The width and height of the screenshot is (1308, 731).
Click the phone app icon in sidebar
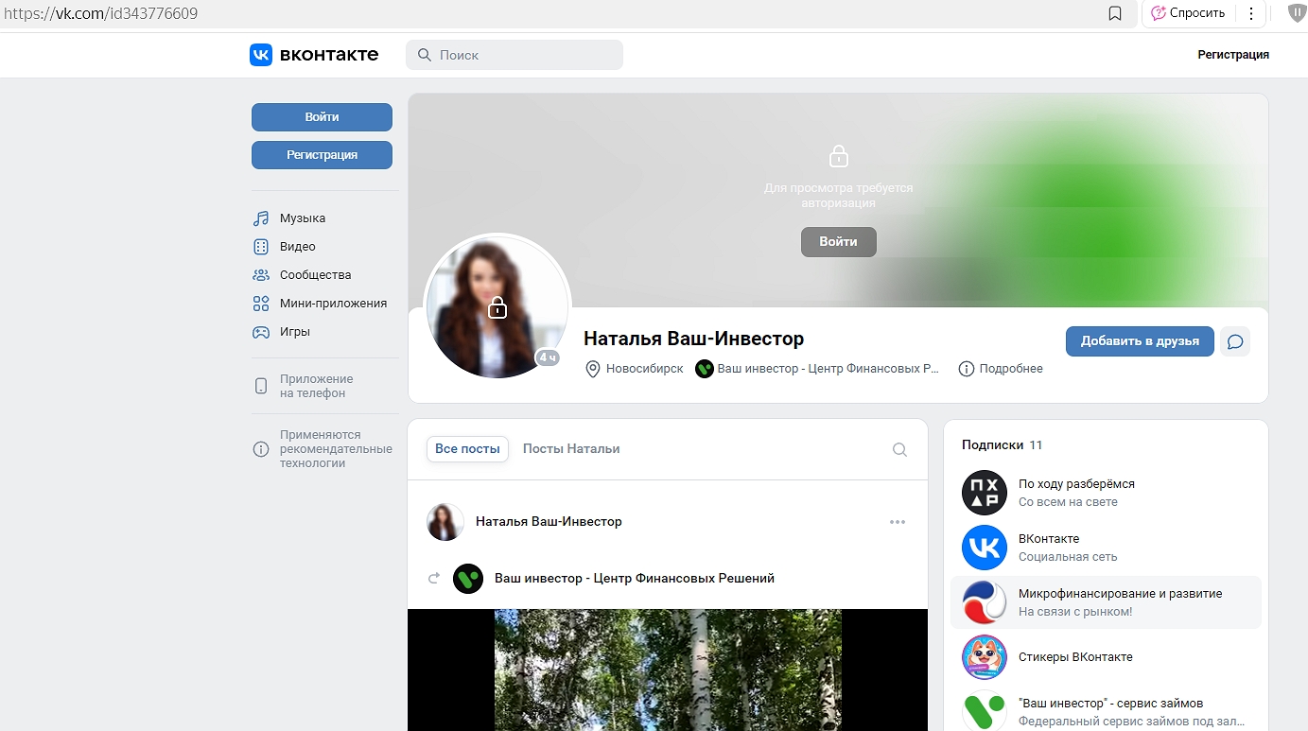point(261,386)
